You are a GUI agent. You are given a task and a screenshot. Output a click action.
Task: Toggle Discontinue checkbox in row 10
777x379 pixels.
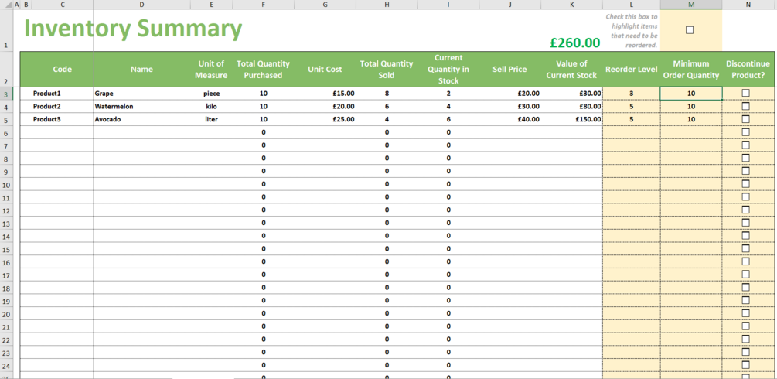pyautogui.click(x=745, y=183)
